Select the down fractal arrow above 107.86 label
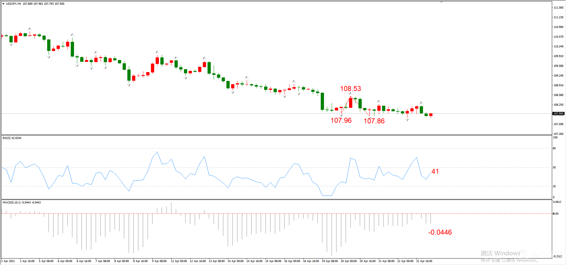The width and height of the screenshot is (566, 265). pos(370,118)
